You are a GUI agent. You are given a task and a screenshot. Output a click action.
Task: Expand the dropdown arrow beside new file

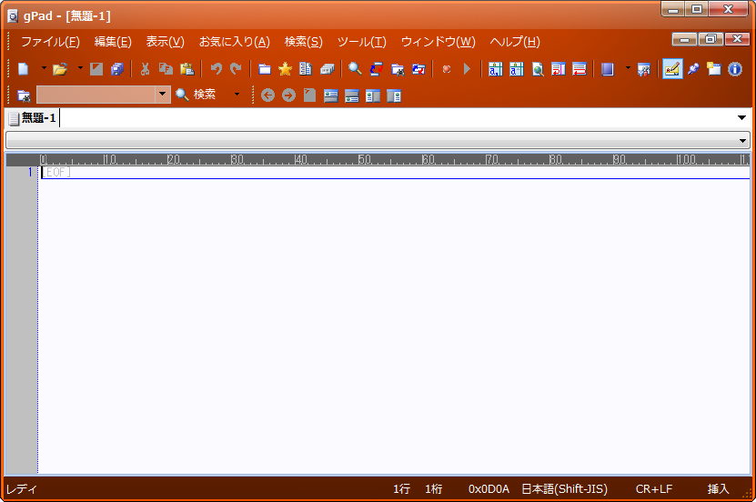[x=43, y=69]
